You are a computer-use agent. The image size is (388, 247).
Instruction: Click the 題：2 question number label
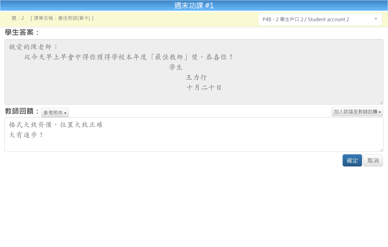coord(18,18)
